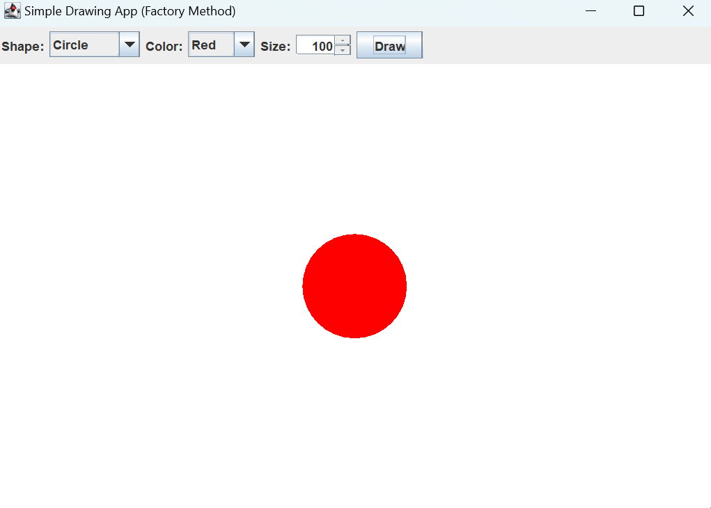Increase Size with the spinner up arrow
The height and width of the screenshot is (508, 711).
coord(343,40)
